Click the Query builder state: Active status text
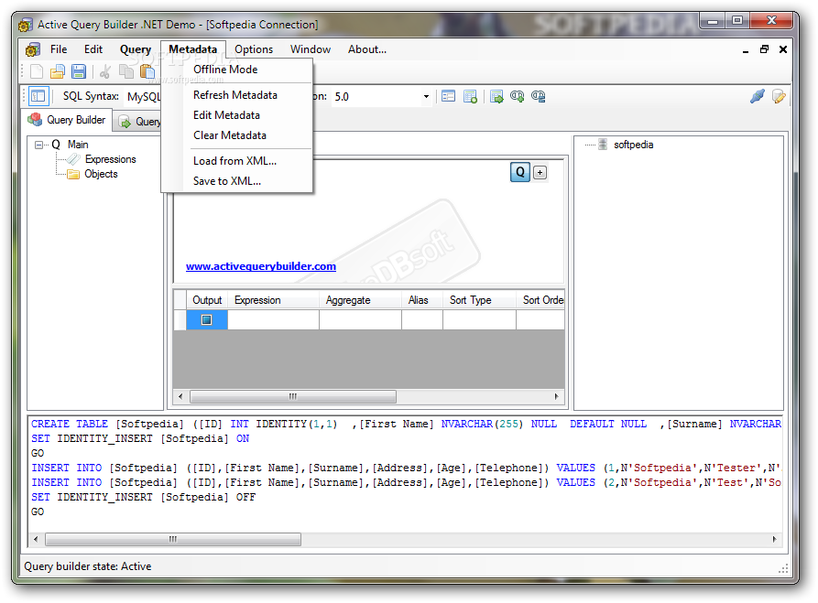This screenshot has width=818, height=603. click(x=88, y=566)
